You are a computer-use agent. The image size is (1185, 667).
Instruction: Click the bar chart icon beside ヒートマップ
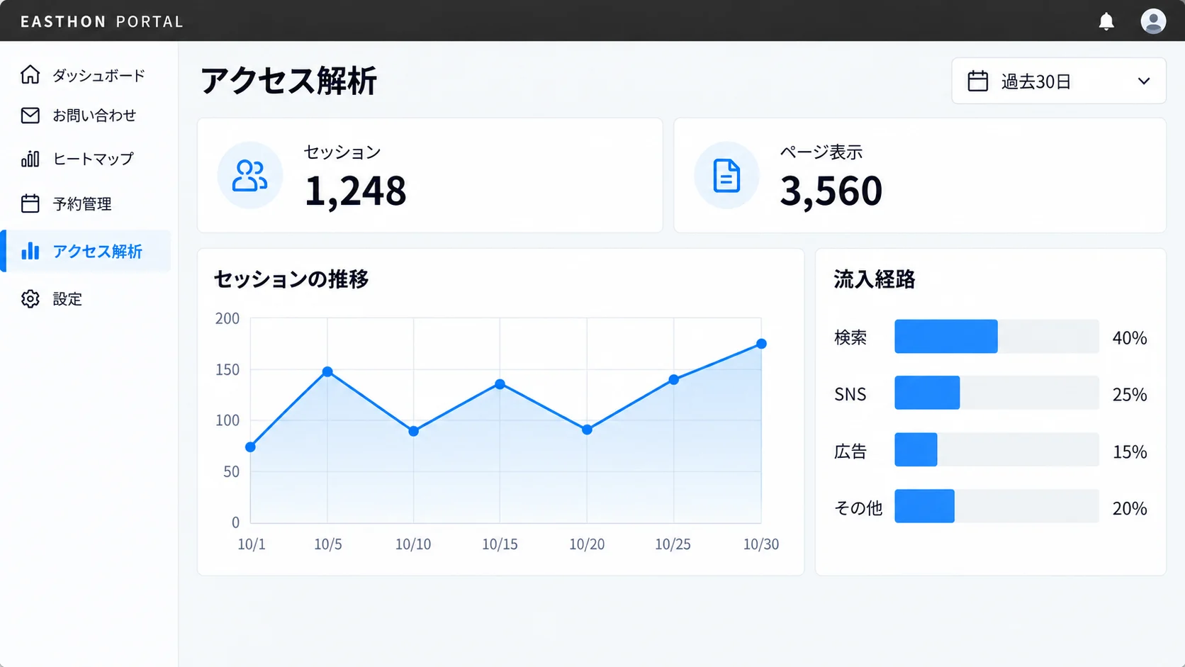click(30, 159)
